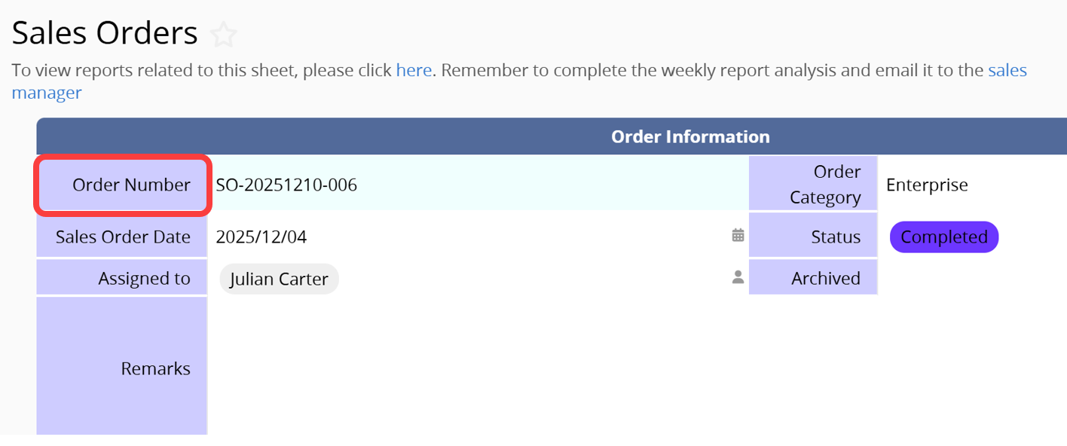The image size is (1067, 446).
Task: Click the Sales Orders page title
Action: [105, 33]
